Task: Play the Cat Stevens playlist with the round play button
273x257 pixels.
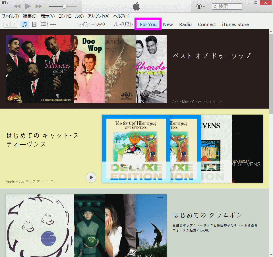Action: (91, 177)
